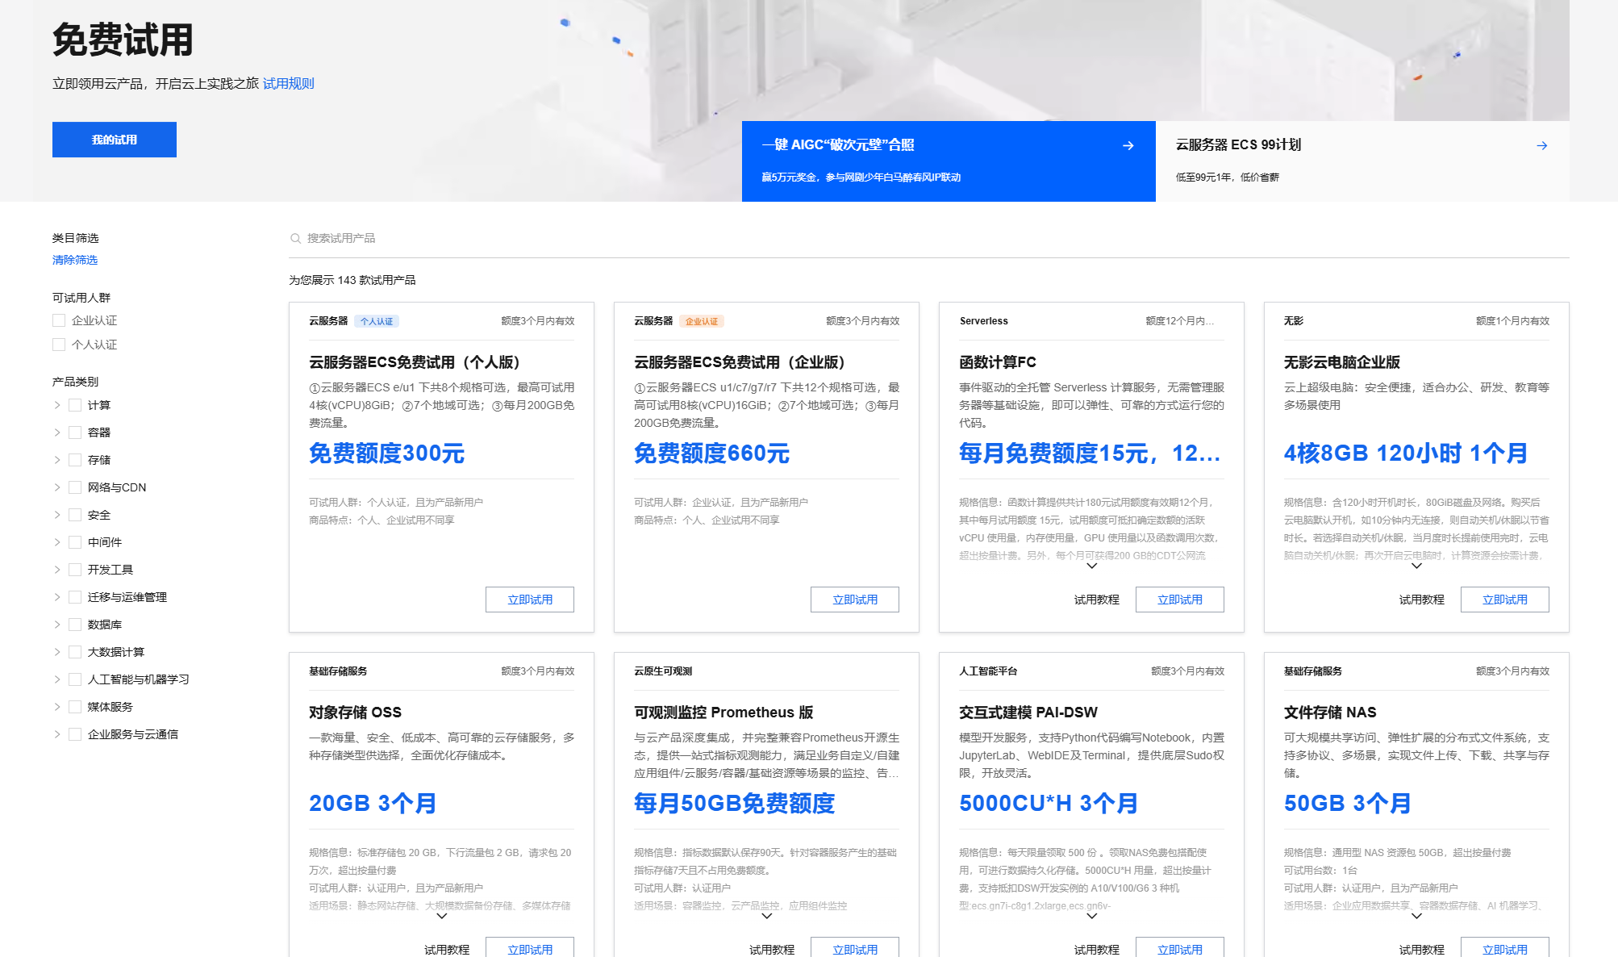
Task: Expand 函数计算FC card details arrow
Action: coord(1092,566)
